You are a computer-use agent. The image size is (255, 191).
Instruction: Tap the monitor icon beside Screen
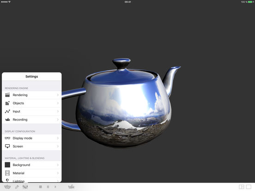coord(7,146)
